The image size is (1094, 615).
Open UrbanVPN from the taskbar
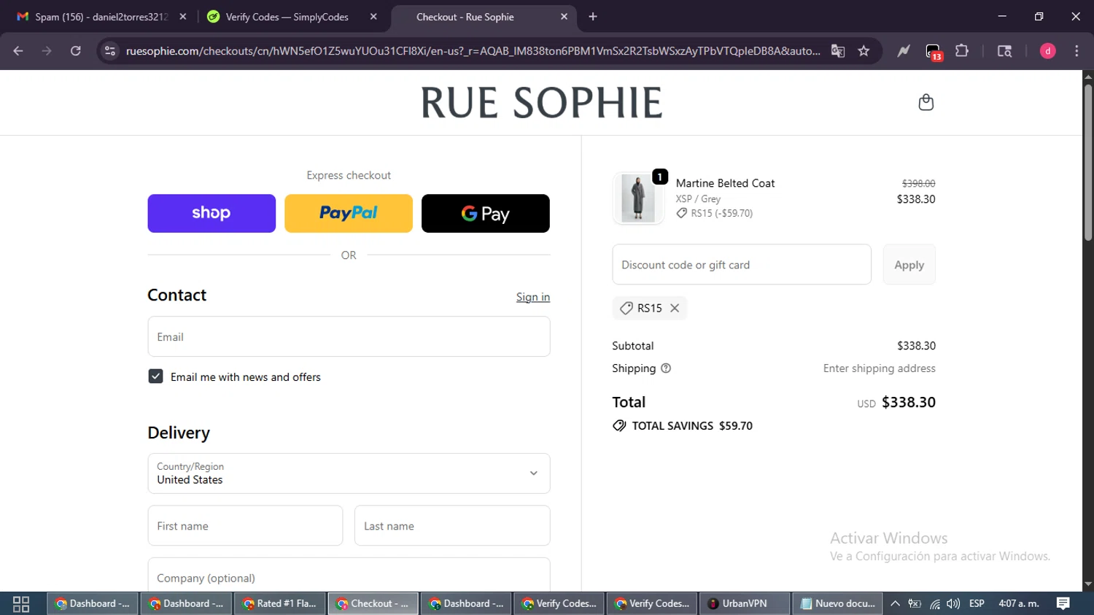point(745,603)
